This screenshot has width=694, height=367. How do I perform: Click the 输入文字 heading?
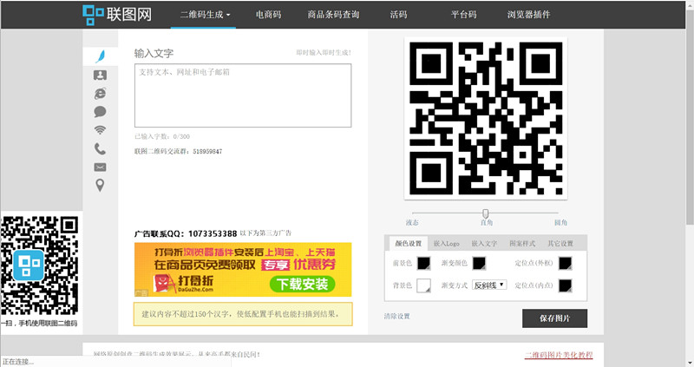click(x=154, y=53)
